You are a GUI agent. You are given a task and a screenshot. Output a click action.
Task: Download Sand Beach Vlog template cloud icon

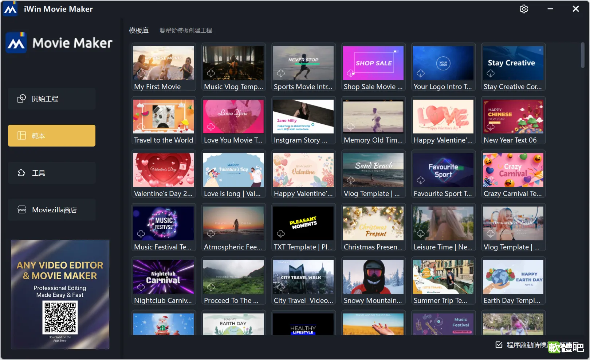point(351,180)
